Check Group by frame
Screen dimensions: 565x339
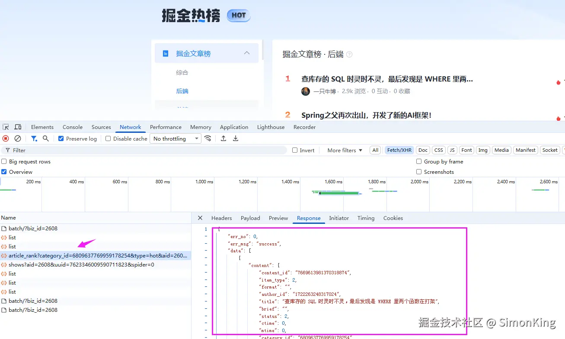click(419, 161)
